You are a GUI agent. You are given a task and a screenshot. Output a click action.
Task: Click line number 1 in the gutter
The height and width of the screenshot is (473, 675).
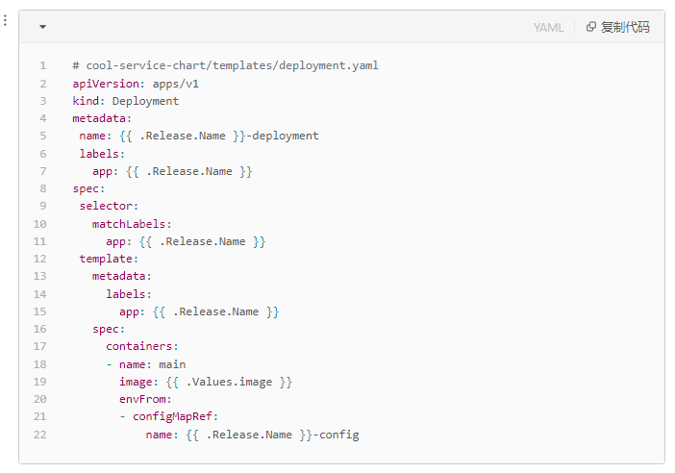[x=43, y=65]
